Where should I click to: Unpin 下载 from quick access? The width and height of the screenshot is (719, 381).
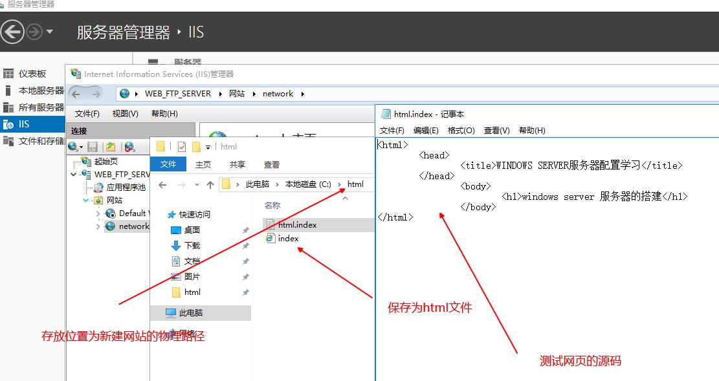pyautogui.click(x=245, y=246)
